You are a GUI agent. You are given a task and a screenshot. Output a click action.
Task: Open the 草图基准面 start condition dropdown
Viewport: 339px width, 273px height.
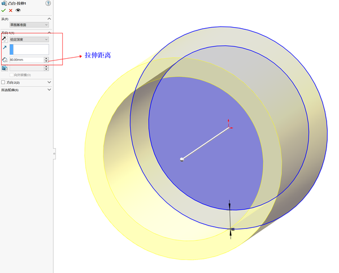(29, 25)
